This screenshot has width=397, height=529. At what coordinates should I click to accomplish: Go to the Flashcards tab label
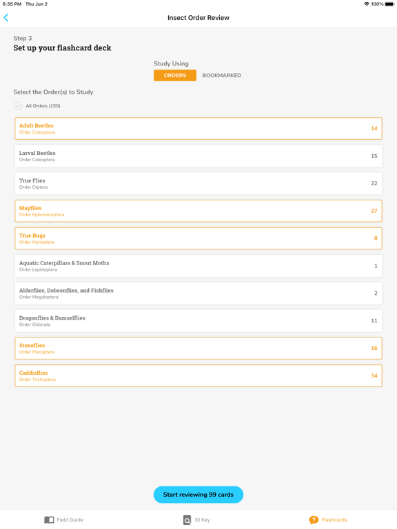pos(334,520)
